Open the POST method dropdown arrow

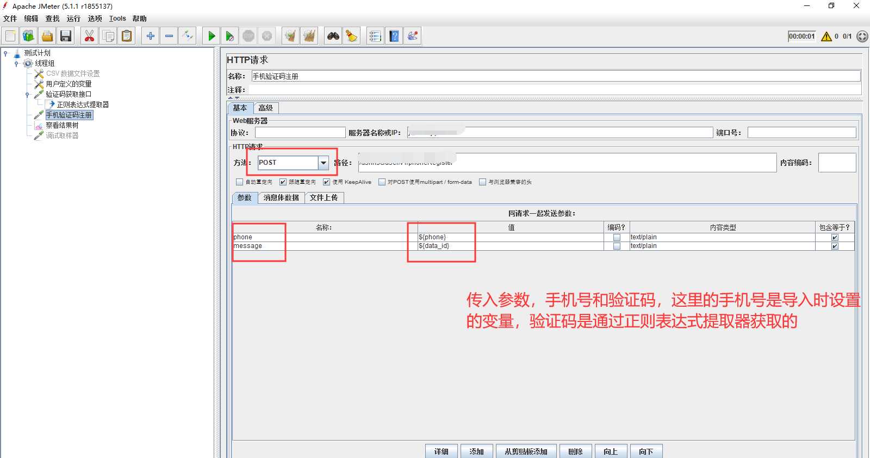pos(324,163)
